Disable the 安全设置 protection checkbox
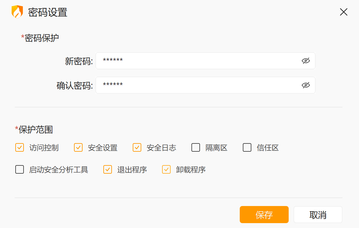The height and width of the screenshot is (228, 359). [78, 148]
